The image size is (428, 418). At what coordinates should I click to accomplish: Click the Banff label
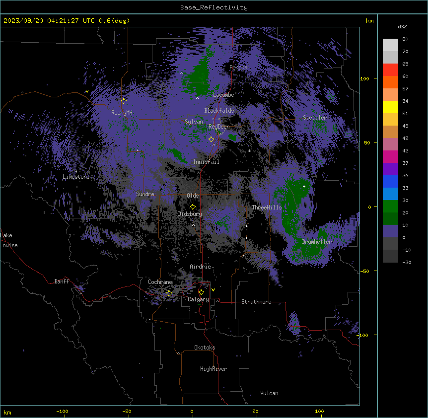coord(62,281)
